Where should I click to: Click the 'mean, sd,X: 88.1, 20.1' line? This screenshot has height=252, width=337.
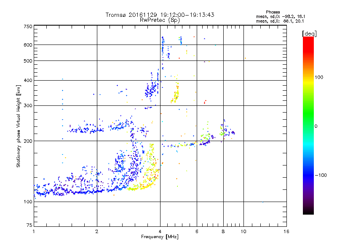[x=280, y=21]
